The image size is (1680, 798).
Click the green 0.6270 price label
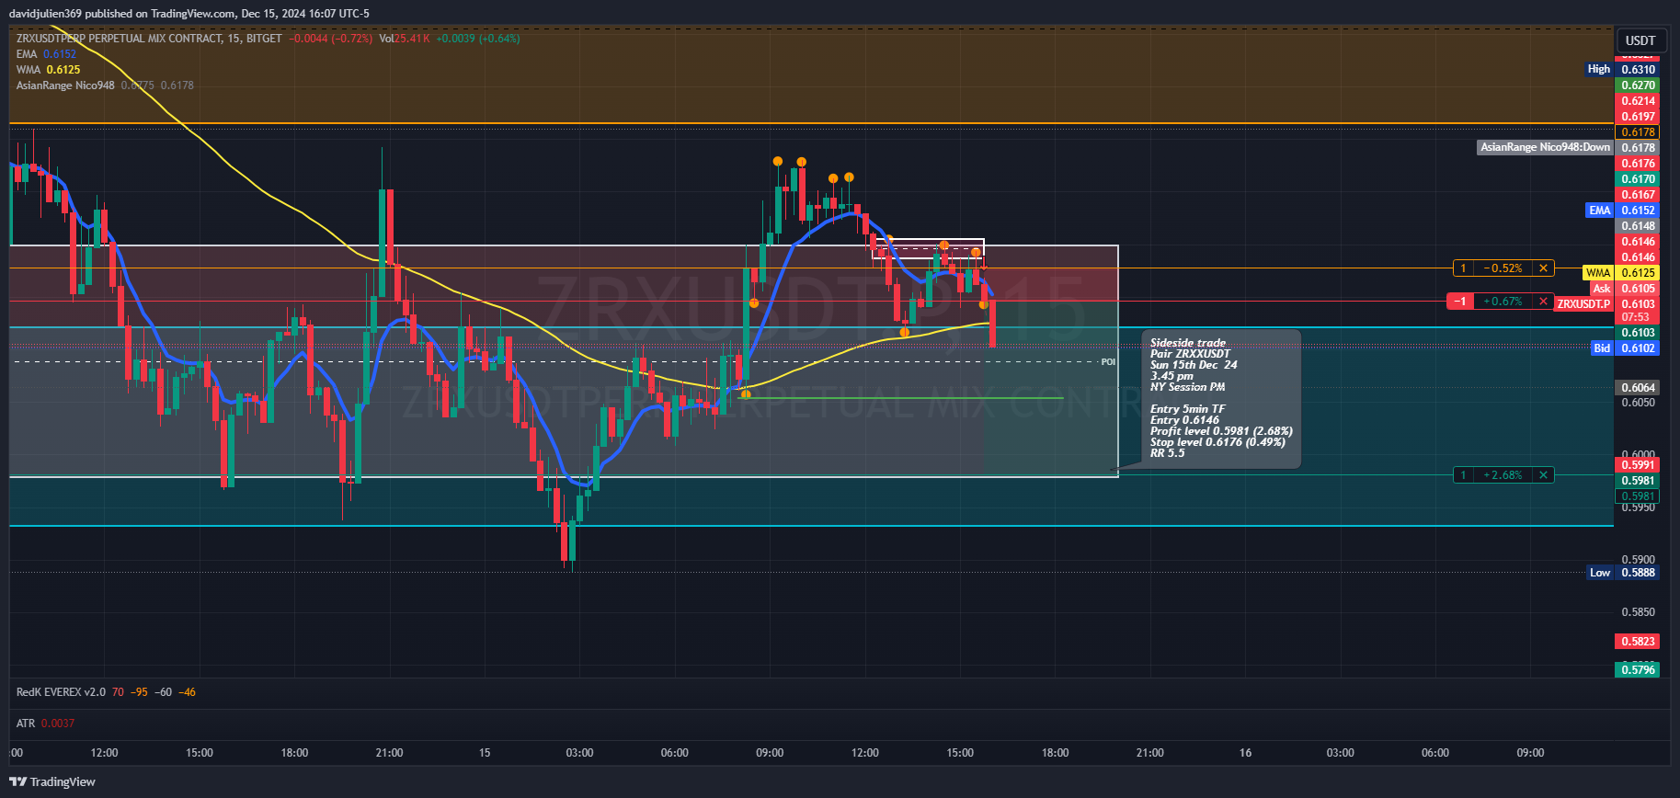click(x=1638, y=85)
